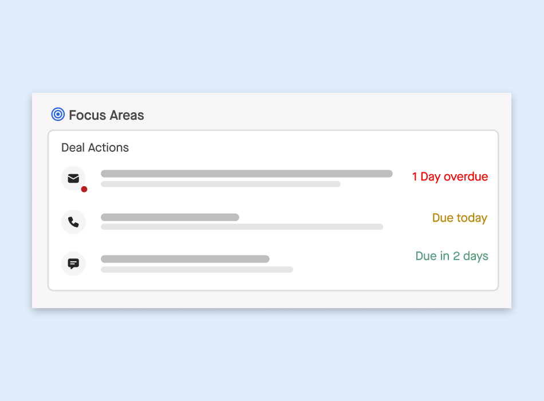Click the panel area right of Focus Areas
This screenshot has height=401, width=544.
326,115
